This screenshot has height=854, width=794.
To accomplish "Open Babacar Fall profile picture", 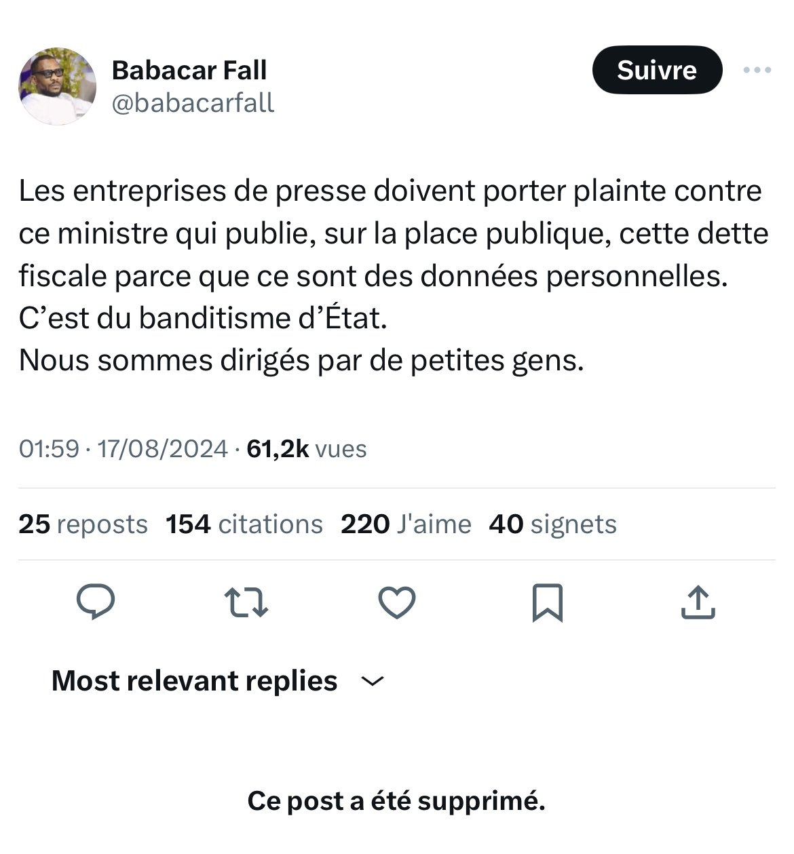I will (57, 86).
